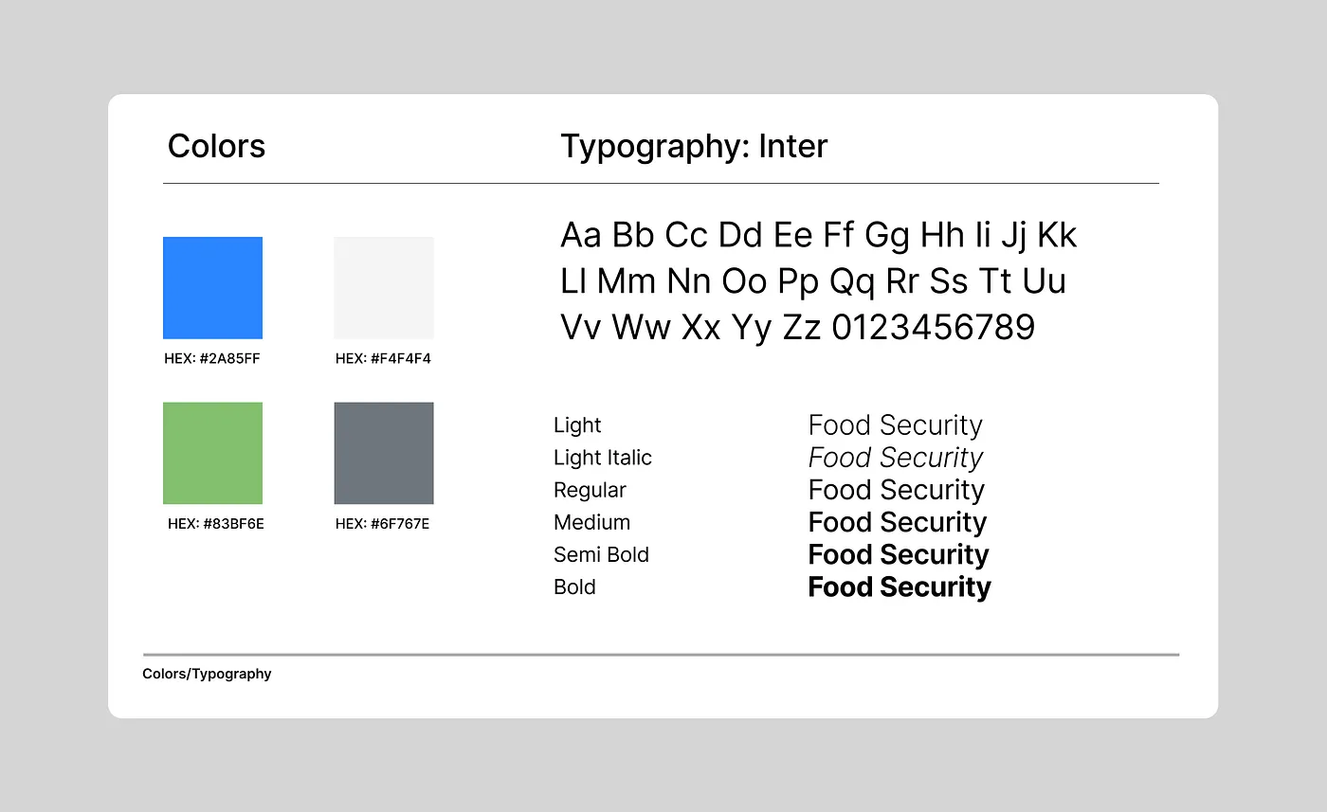Click the HEX: #2A85FF label
The image size is (1327, 812).
212,359
